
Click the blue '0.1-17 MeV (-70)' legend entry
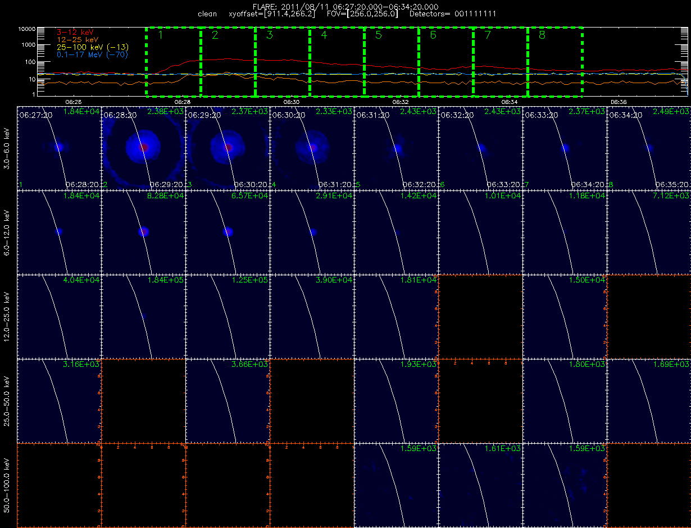click(93, 54)
